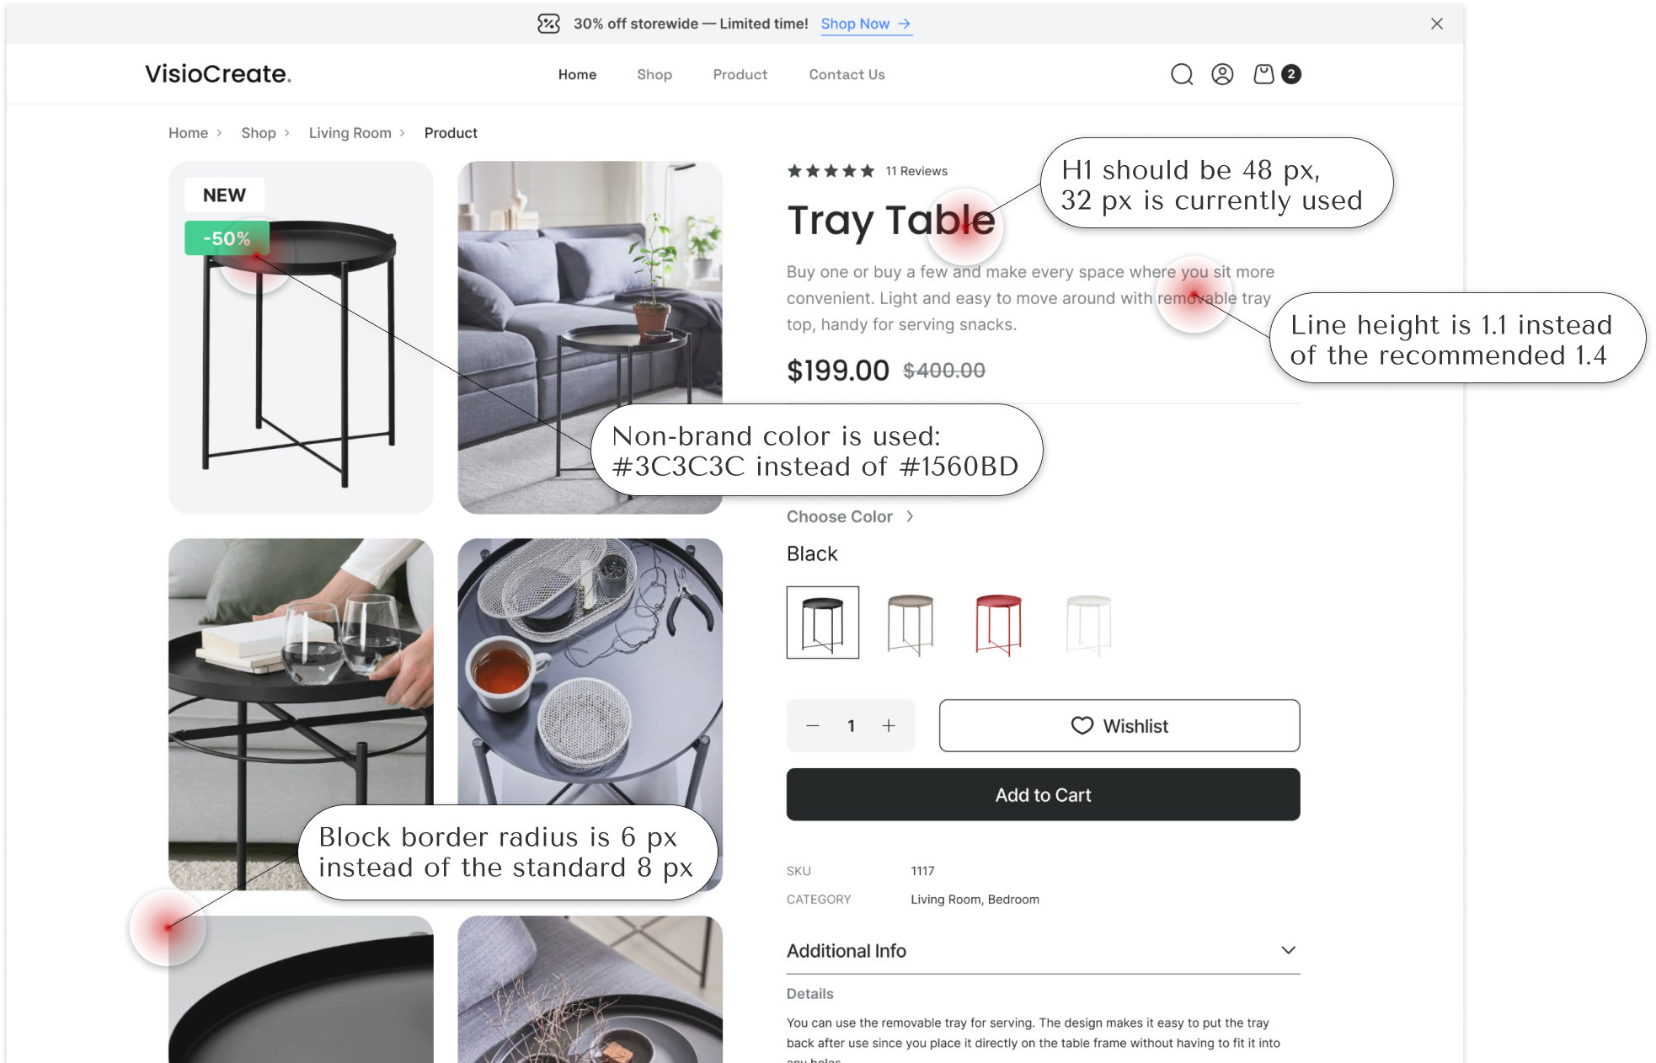Expand the Choose Color chevron
The image size is (1656, 1063).
(x=910, y=516)
